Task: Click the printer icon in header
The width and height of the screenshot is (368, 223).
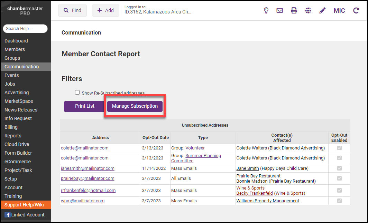Action: click(x=294, y=10)
